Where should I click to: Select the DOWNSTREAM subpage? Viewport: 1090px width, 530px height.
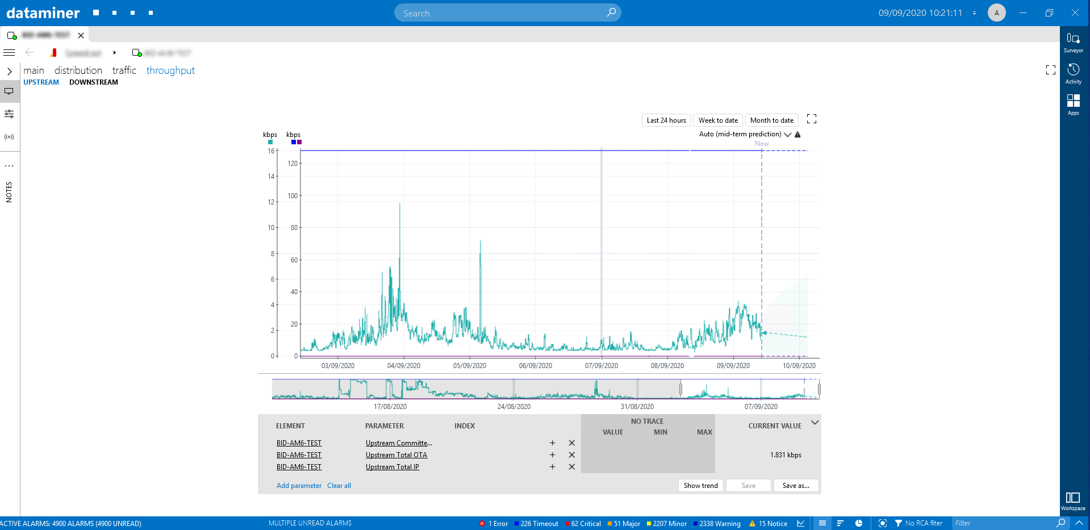pyautogui.click(x=94, y=82)
